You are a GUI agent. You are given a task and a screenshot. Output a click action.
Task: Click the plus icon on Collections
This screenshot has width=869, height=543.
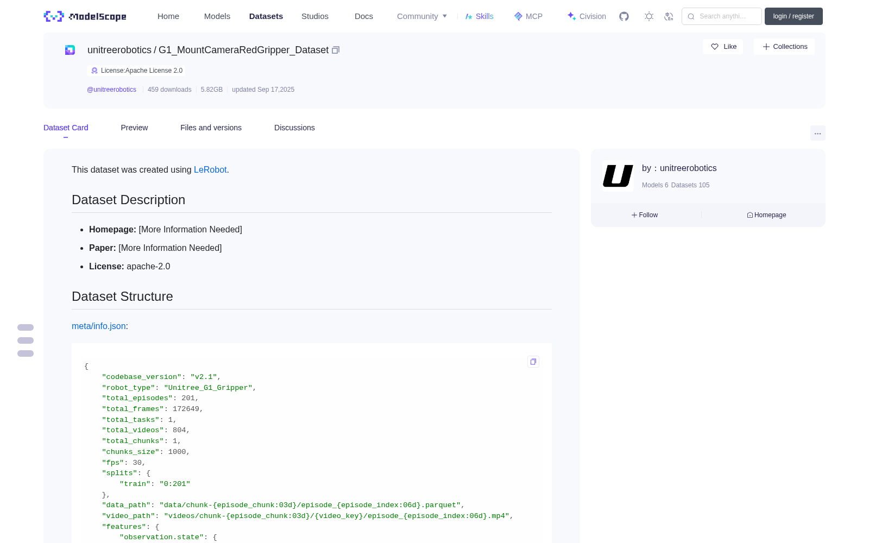766,47
